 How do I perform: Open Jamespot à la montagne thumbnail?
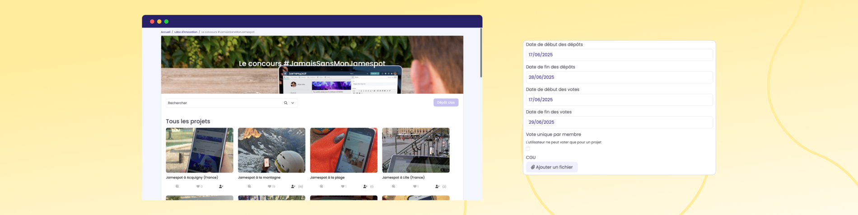click(x=271, y=150)
